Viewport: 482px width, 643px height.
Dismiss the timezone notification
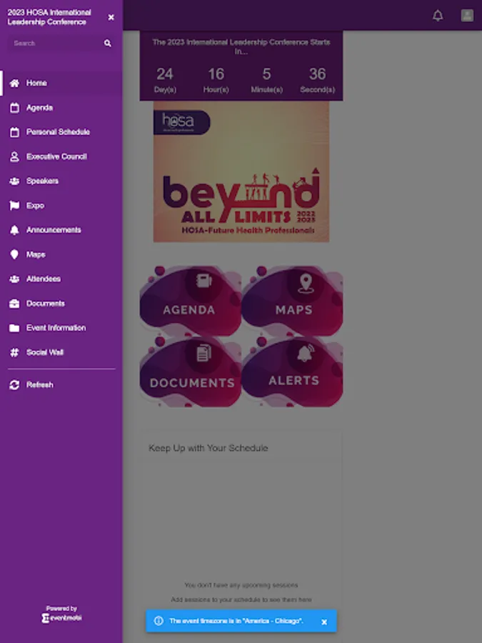[x=324, y=622]
